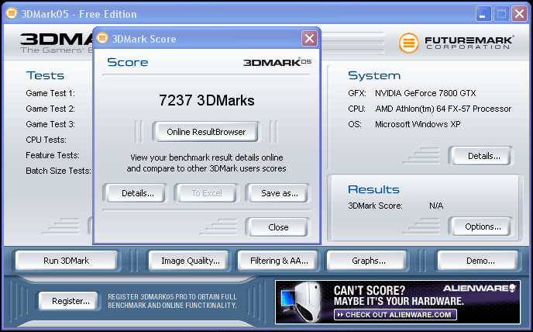Screen dimensions: 533x332
Task: Click the 3DMark05 logo in Score dialog
Action: click(277, 62)
